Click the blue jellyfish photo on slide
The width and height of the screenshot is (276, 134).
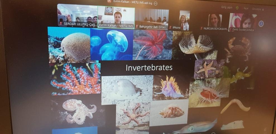pos(112,44)
